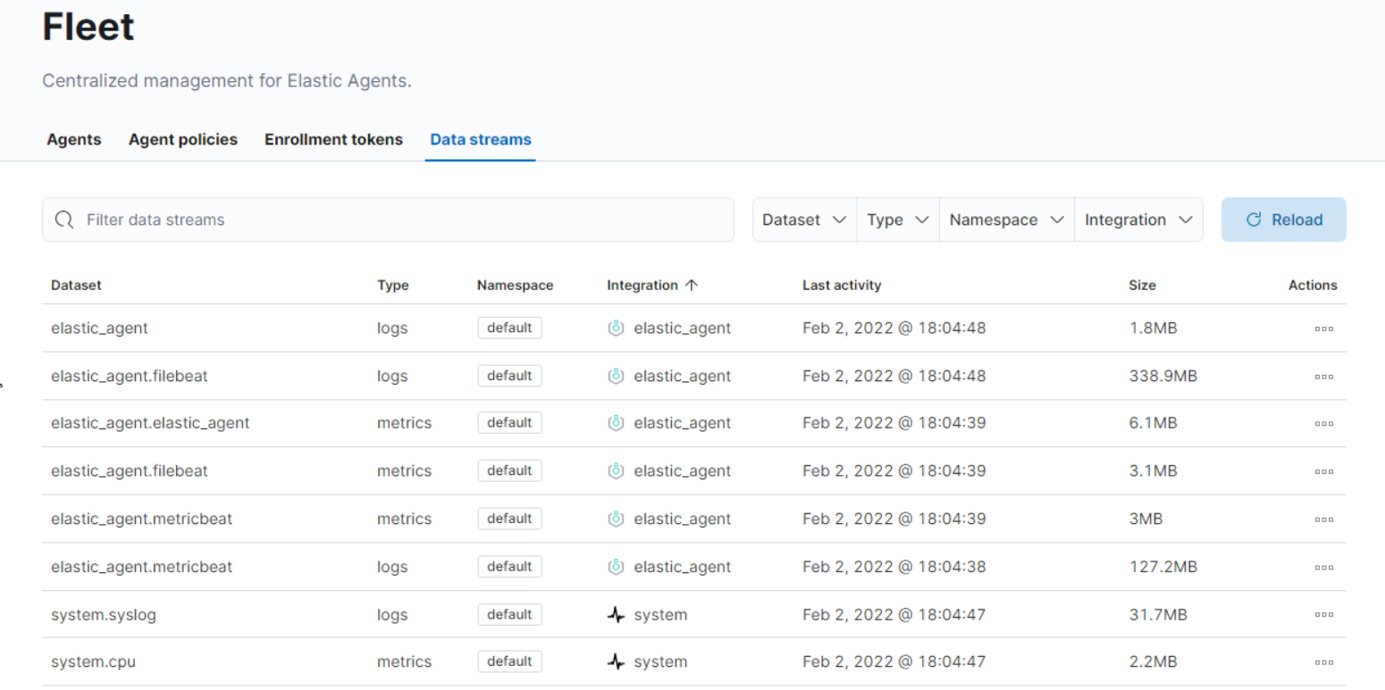Click the elastic_agent.elastic_agent dataset name
This screenshot has height=690, width=1385.
(150, 423)
